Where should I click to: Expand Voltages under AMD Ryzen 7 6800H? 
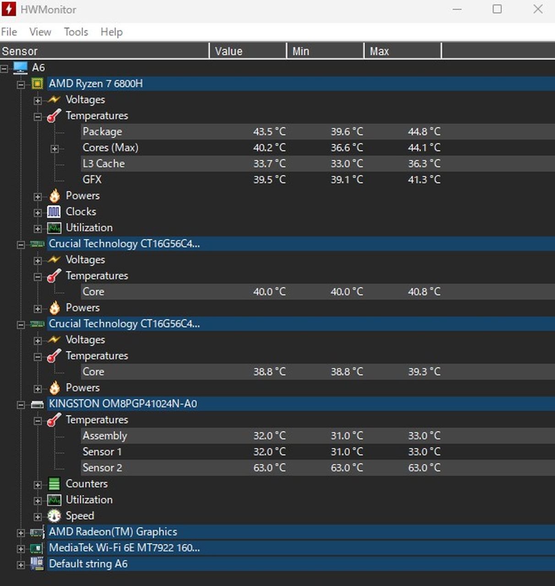38,100
